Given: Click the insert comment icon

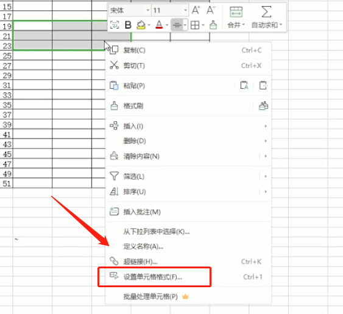Looking at the screenshot, I should pyautogui.click(x=114, y=211).
